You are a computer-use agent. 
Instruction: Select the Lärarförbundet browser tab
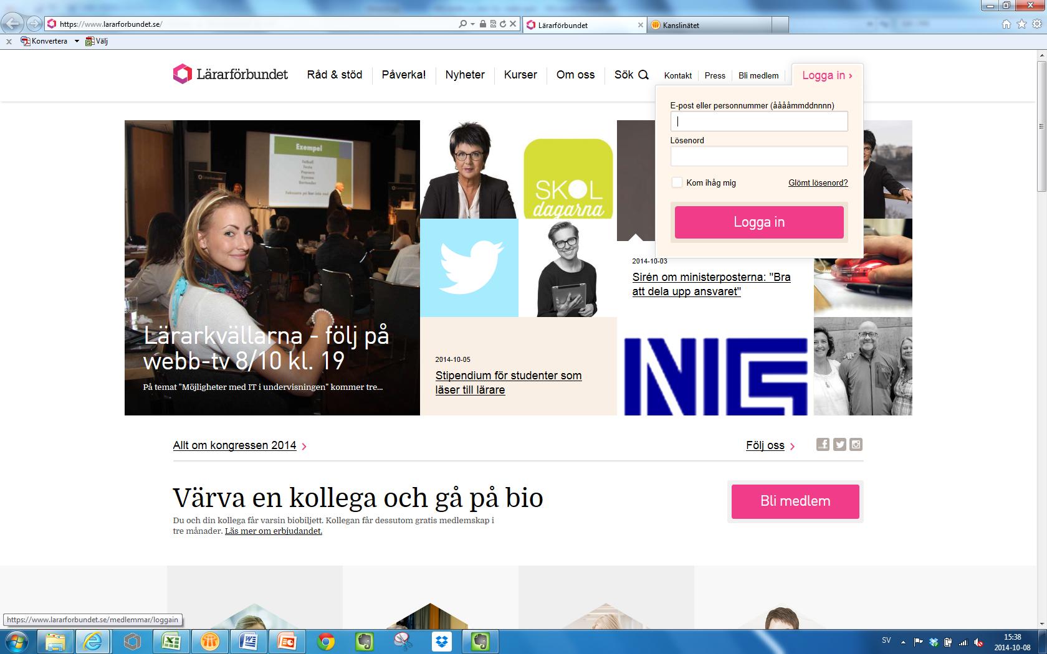[583, 25]
